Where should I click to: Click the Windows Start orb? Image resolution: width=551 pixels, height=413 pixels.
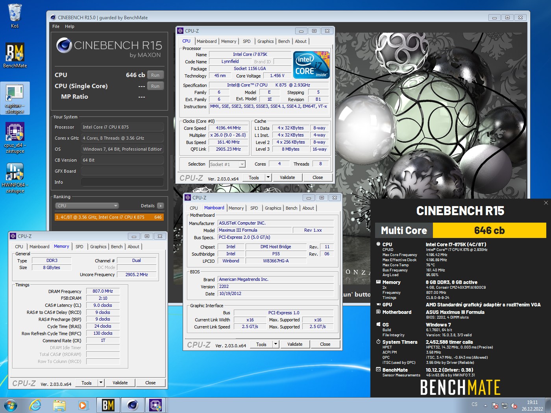point(11,405)
